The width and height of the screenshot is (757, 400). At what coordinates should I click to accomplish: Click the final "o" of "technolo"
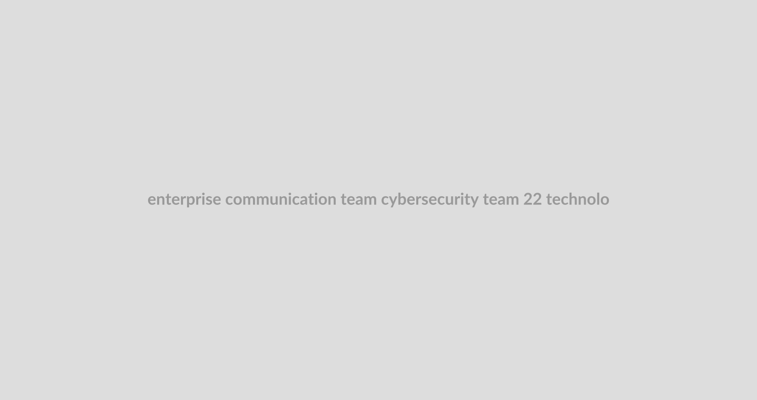(605, 200)
